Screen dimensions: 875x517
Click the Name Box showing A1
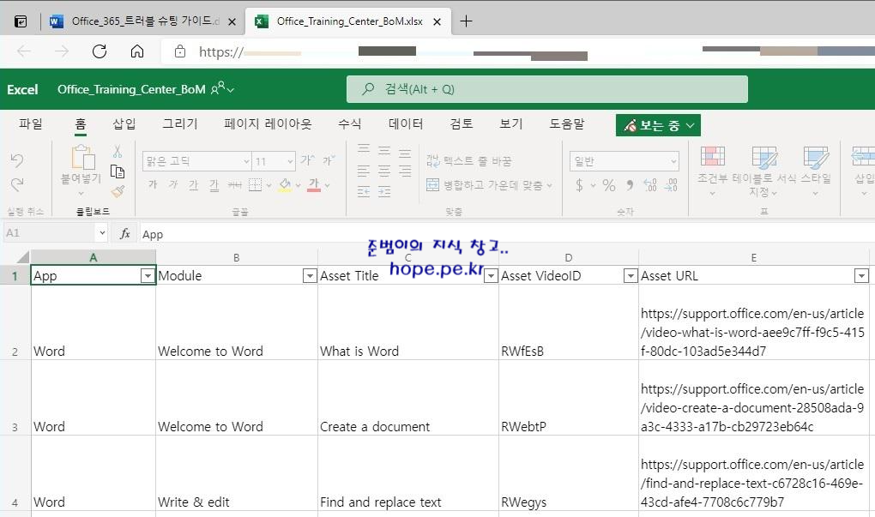coord(55,233)
